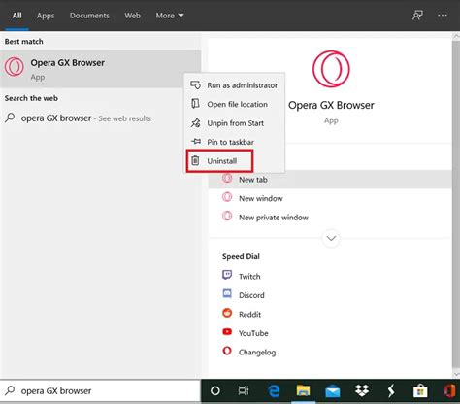Click the YouTube icon
Screen dimensions: 460x404
(x=227, y=332)
